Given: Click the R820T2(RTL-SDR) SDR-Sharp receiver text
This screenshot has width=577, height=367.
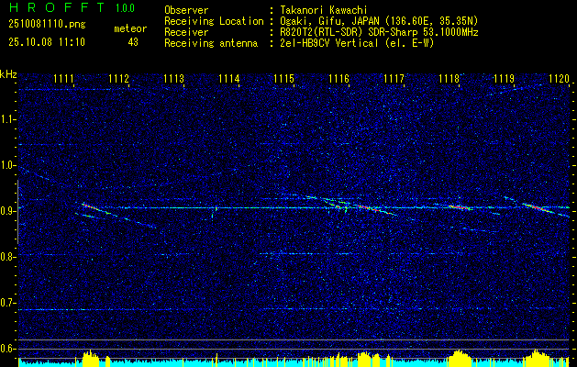Looking at the screenshot, I should coord(379,32).
